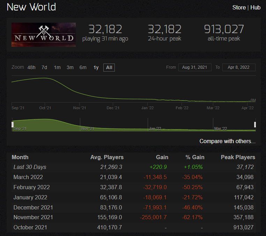Click the -255,001.7 gain value
The height and width of the screenshot is (236, 266).
coord(153,217)
